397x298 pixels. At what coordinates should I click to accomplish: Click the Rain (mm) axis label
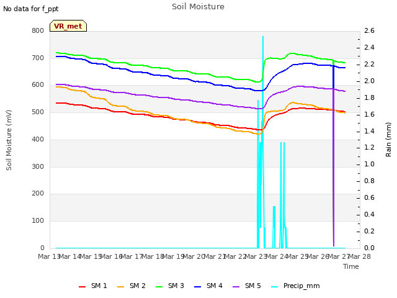tap(388, 140)
